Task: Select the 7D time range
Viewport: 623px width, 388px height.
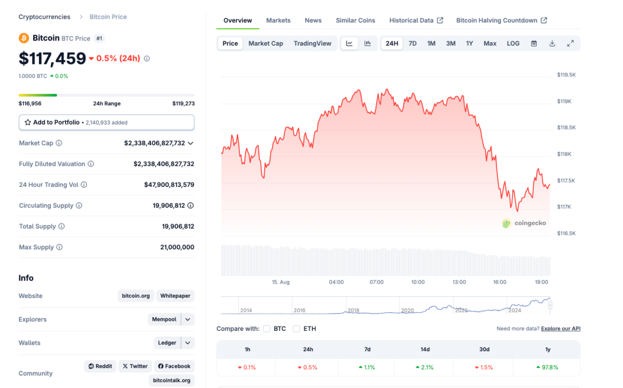Action: [x=413, y=44]
